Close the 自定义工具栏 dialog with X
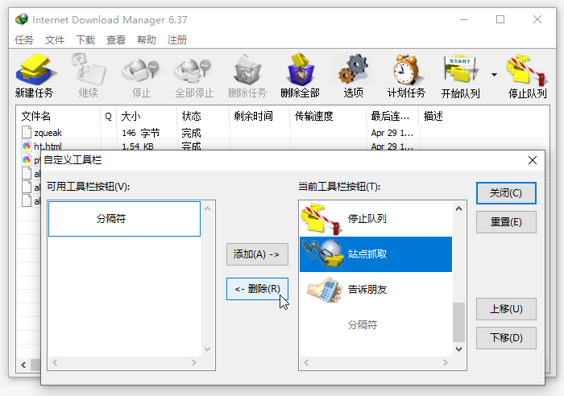 (x=533, y=160)
